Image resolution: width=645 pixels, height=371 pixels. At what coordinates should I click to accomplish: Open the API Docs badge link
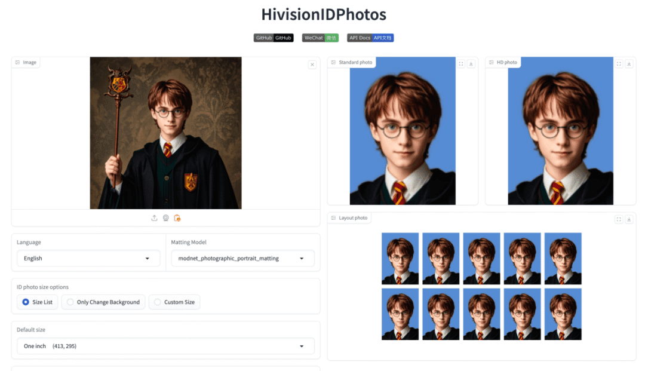click(370, 38)
